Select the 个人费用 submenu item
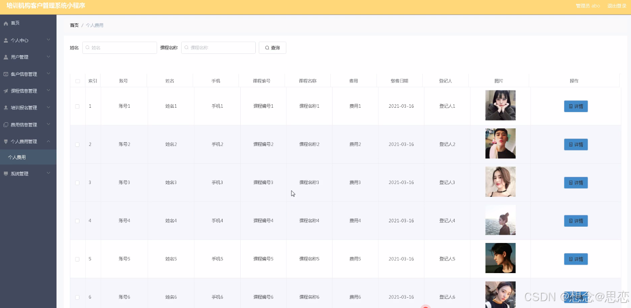The image size is (631, 308). (x=28, y=157)
